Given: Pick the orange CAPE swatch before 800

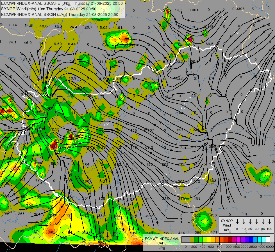Looking at the screenshot, I should pos(217,239).
